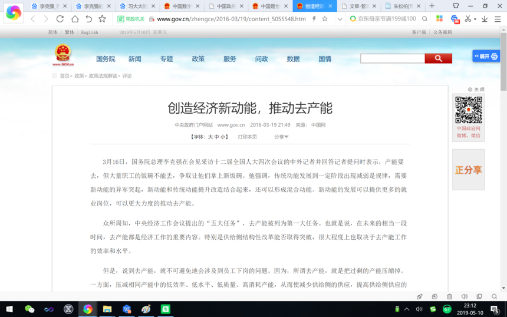507x317 pixels.
Task: Click the vertical page scrollbar thumb
Action: (x=503, y=61)
